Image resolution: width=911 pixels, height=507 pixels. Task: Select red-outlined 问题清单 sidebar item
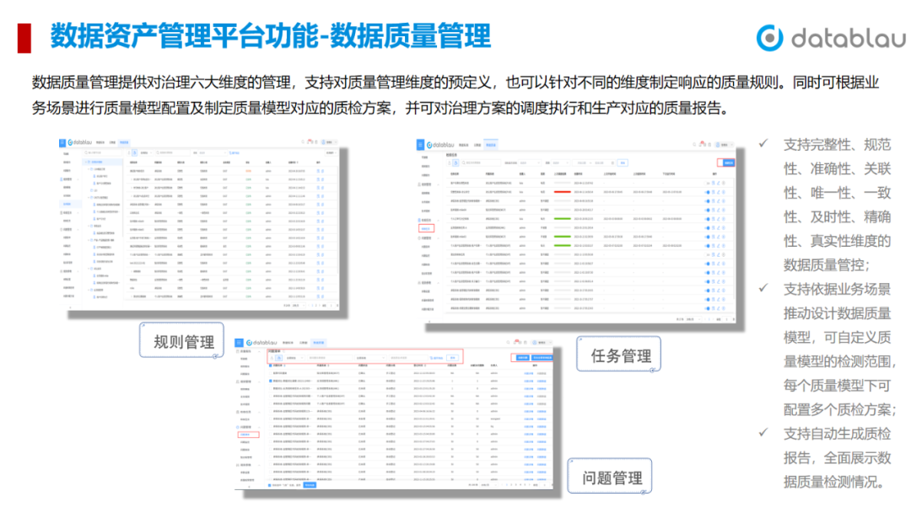click(x=248, y=435)
